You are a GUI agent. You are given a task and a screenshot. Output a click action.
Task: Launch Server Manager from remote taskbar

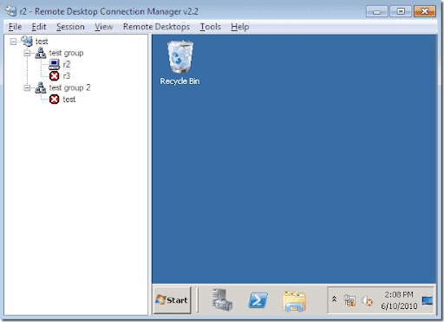[x=222, y=299]
